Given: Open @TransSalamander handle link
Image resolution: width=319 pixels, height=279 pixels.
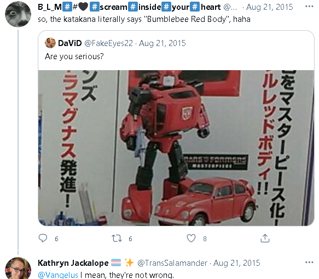Looking at the screenshot, I should pos(172,263).
